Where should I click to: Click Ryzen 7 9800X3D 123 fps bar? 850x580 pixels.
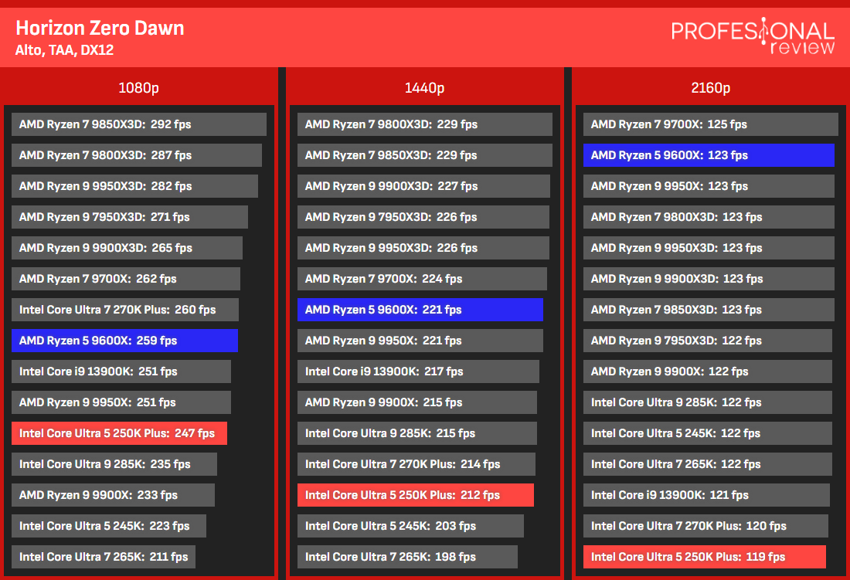(709, 216)
